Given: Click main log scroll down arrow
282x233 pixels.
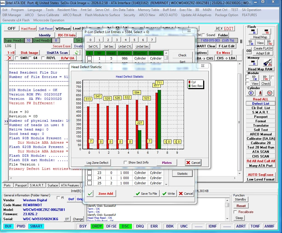Looking at the screenshot, I should pos(239,174).
